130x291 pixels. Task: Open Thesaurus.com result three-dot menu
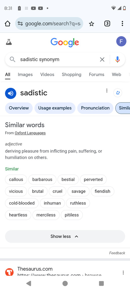point(123,272)
